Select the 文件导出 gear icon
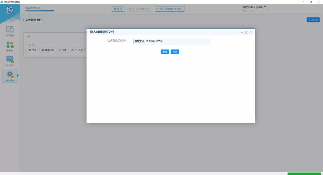This screenshot has width=323, height=175. click(x=10, y=74)
